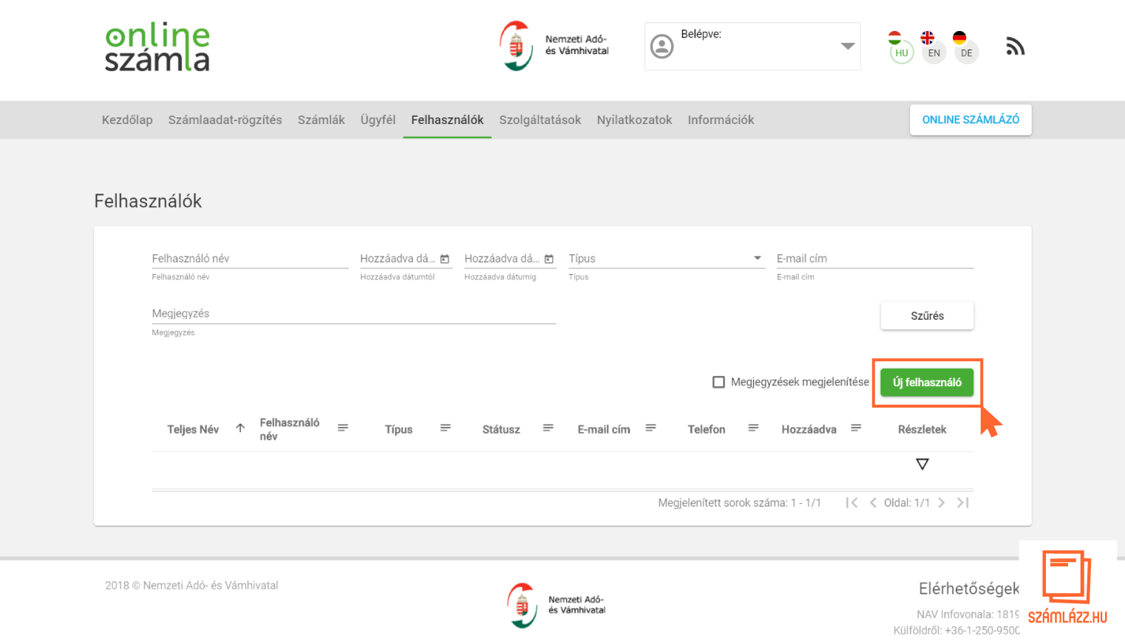Open calendar for Hozzáadva dátumig field
1125x641 pixels.
coord(549,258)
